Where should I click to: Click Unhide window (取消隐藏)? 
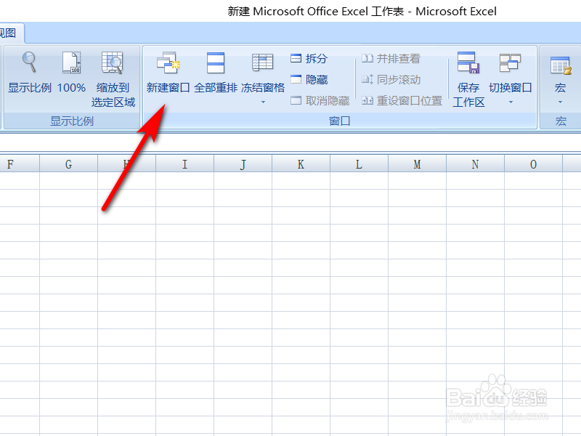click(x=320, y=100)
